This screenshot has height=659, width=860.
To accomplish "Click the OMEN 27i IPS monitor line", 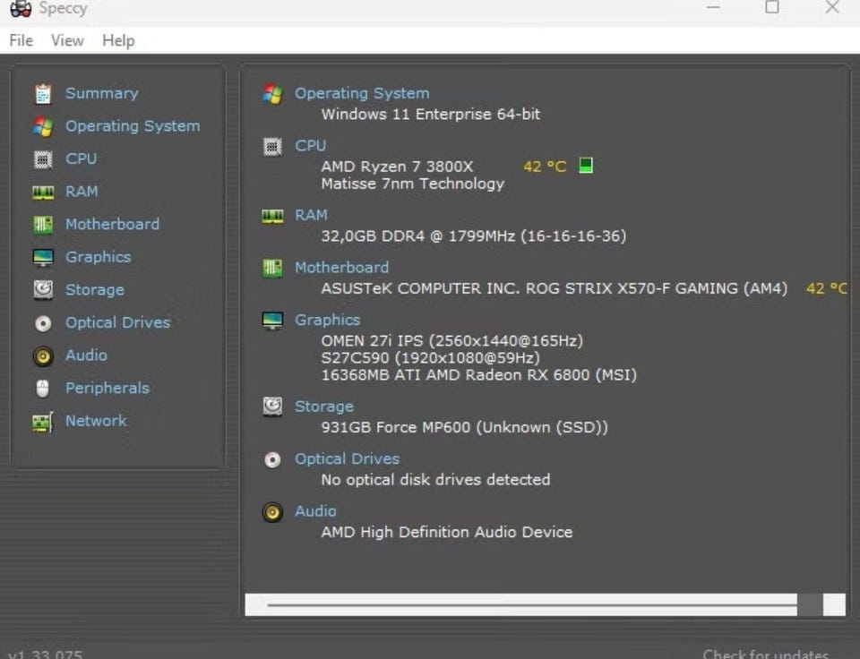I will tap(451, 340).
